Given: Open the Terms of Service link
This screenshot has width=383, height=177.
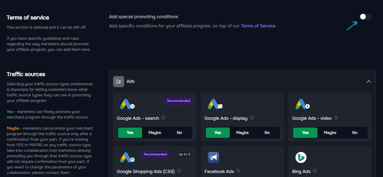Looking at the screenshot, I should pos(258,26).
